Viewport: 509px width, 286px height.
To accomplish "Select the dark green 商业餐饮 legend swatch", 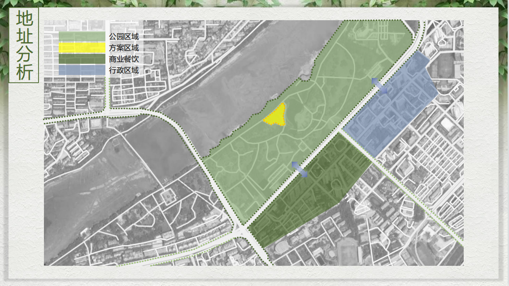I will tap(81, 59).
